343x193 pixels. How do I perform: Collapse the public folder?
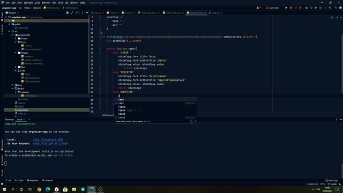pos(9,24)
